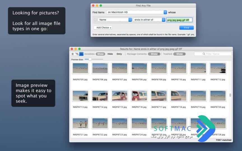Select thumbnail IMGP8717.jpg
The height and width of the screenshot is (151, 242).
click(x=159, y=96)
